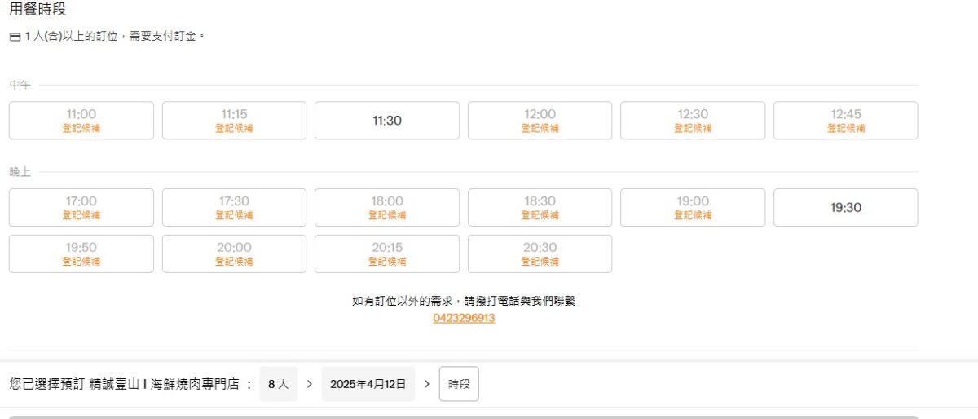Change the date 2025年4月12日

pos(368,384)
